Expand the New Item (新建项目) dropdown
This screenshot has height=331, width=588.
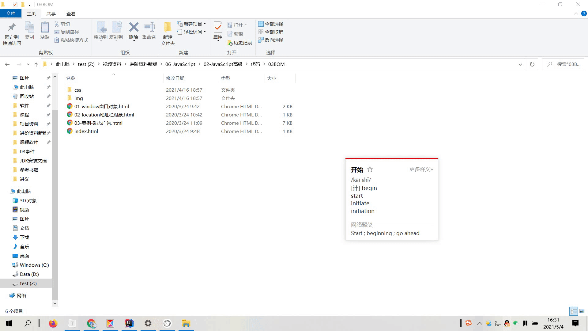click(192, 24)
